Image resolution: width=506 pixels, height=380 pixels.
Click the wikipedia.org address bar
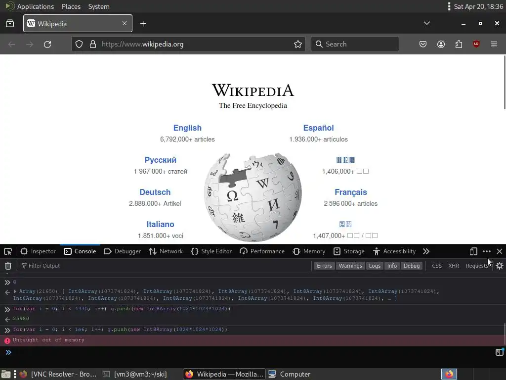point(188,44)
